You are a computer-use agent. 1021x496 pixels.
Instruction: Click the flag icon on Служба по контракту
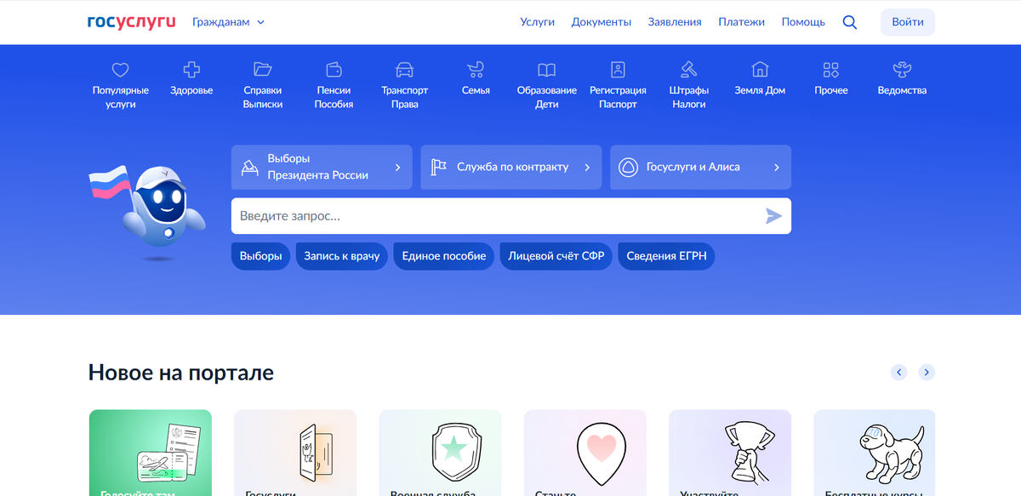click(439, 167)
